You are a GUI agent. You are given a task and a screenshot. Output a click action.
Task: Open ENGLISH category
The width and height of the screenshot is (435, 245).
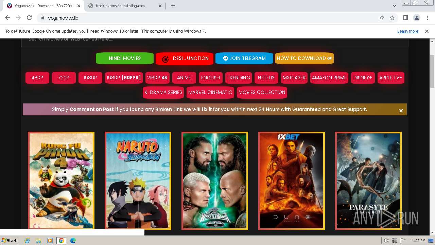click(x=211, y=78)
